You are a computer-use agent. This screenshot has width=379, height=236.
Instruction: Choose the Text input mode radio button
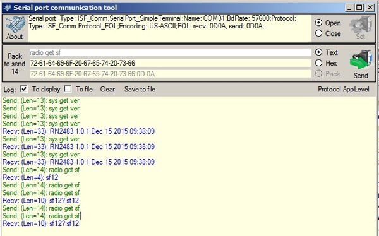coord(318,52)
